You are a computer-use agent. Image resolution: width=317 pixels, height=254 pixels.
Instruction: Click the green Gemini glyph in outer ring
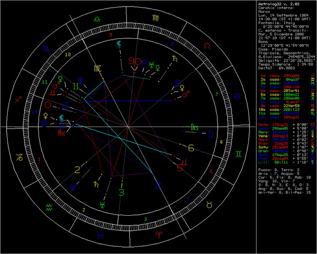(239, 154)
